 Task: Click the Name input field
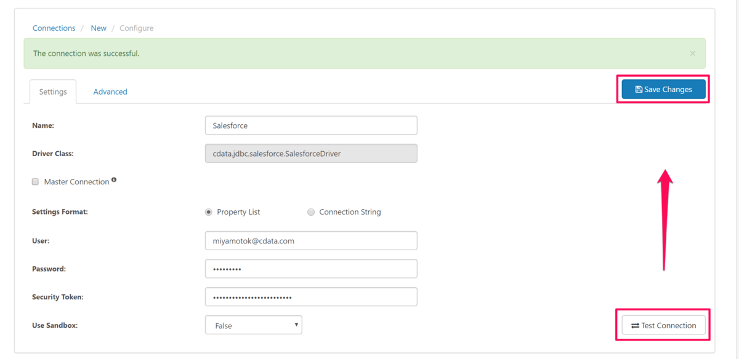click(311, 125)
